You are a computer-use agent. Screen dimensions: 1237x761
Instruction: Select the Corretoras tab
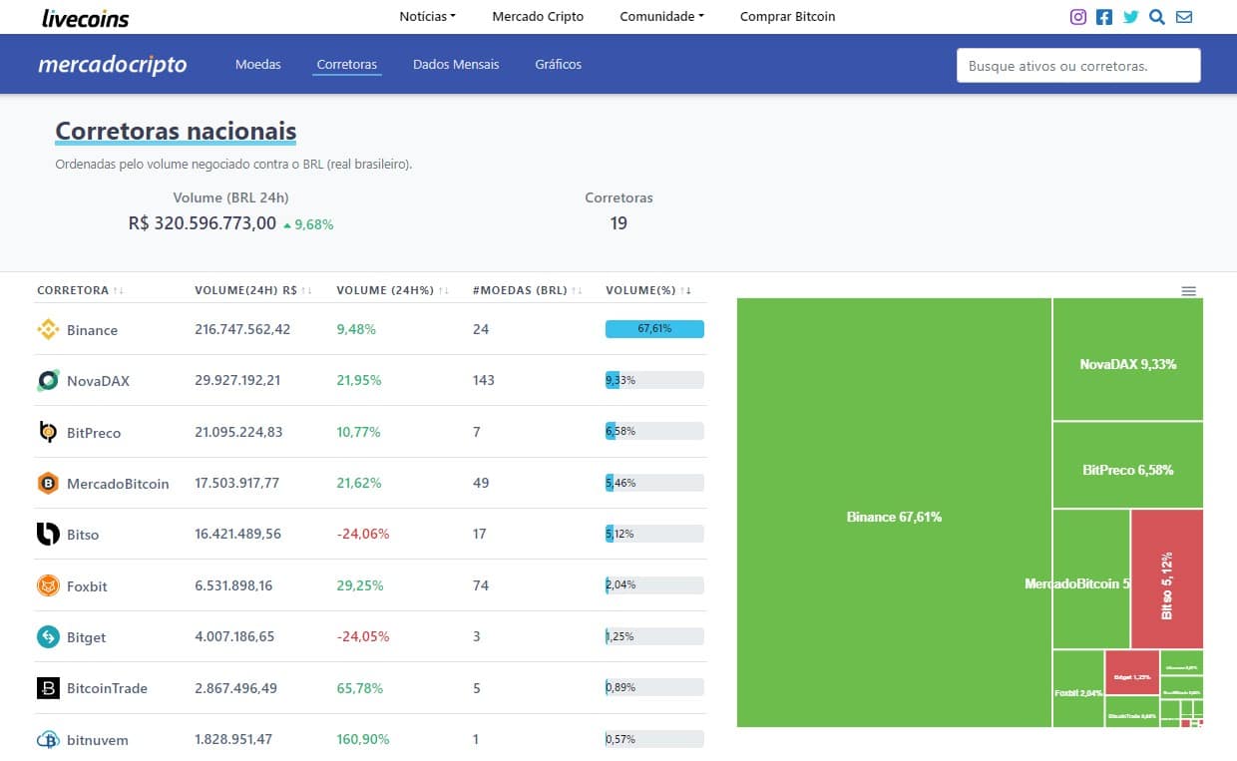point(347,64)
